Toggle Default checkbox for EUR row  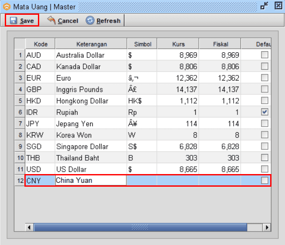[265, 77]
